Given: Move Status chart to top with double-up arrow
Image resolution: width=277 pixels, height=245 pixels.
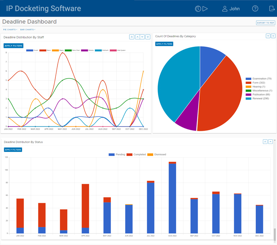Looking at the screenshot, I should (x=265, y=142).
